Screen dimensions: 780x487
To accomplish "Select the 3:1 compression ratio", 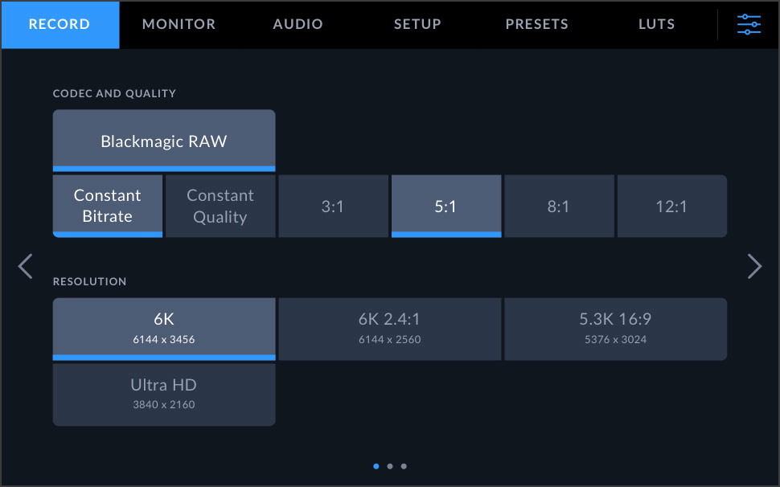I will [333, 205].
